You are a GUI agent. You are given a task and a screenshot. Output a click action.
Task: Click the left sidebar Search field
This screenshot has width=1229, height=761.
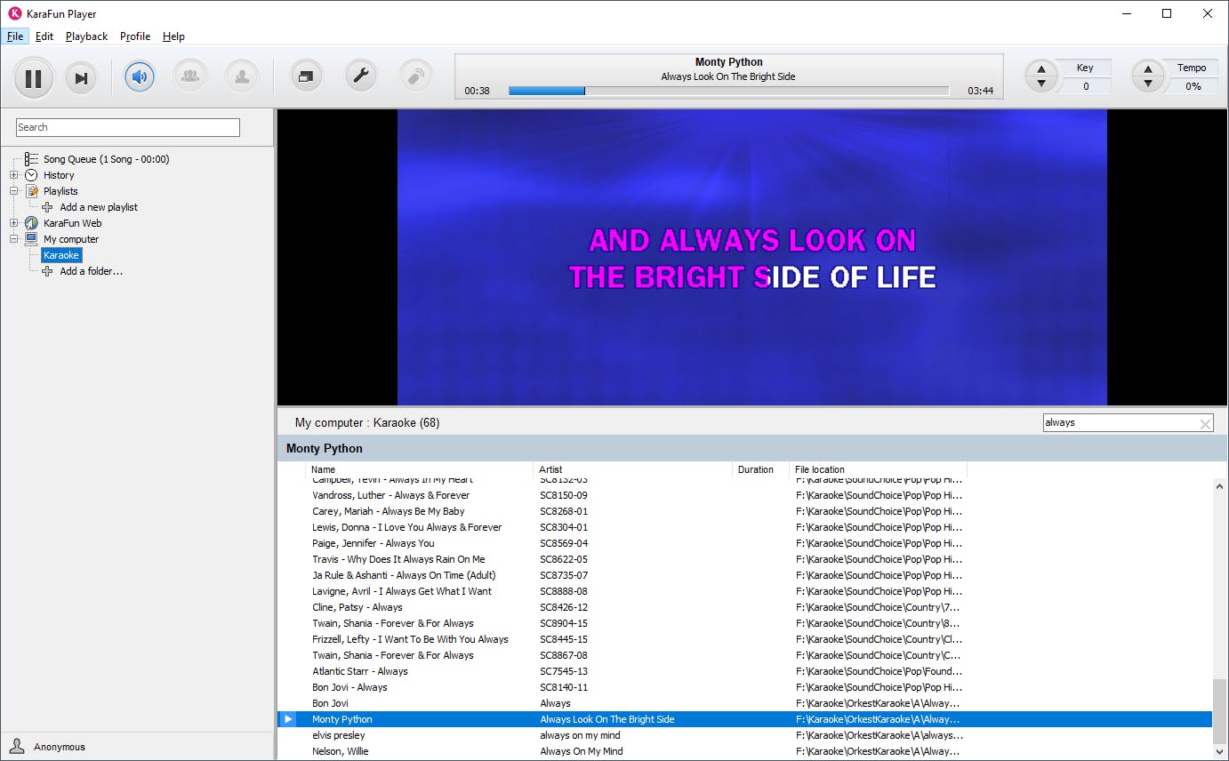coord(128,127)
